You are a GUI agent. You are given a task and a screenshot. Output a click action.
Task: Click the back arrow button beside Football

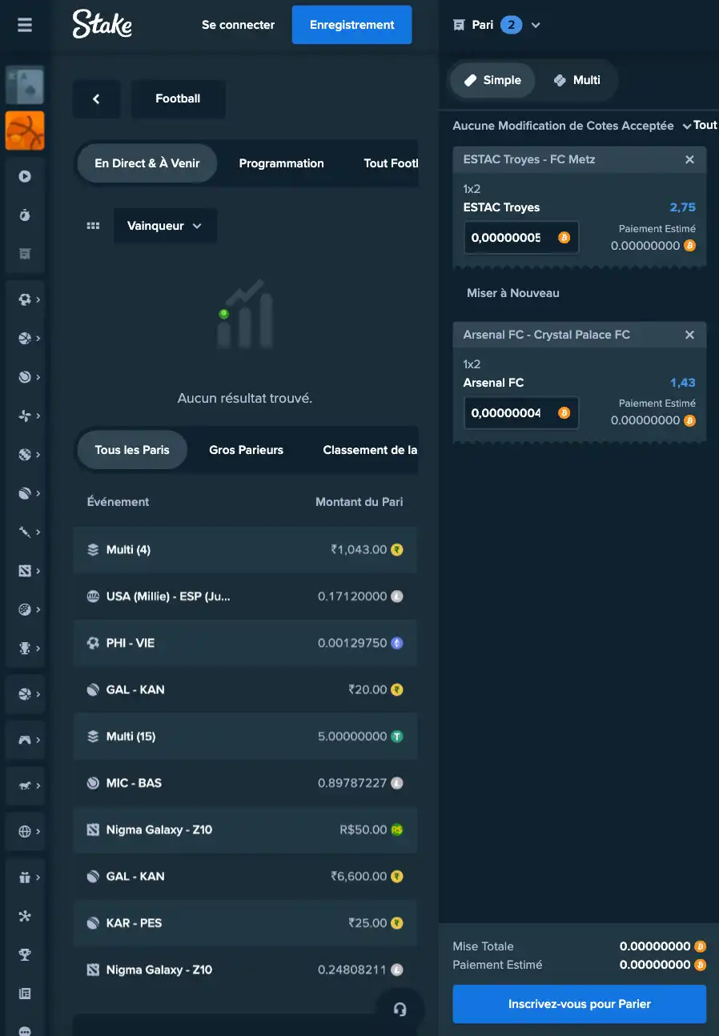click(96, 99)
